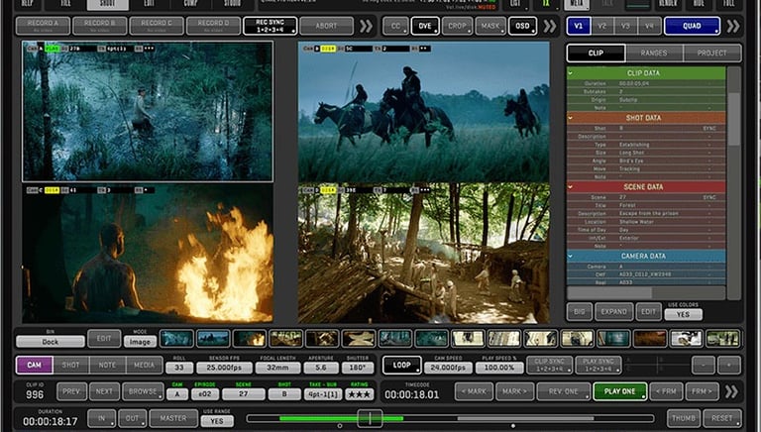Collapse the CAMERA DATA section
This screenshot has width=761, height=432.
(x=571, y=256)
